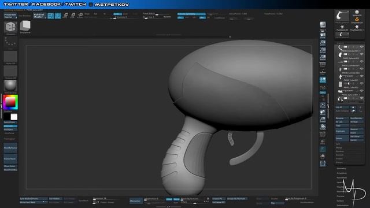Viewport: 370px width, 208px height.
Task: Click the AutoReorder button
Action: (x=357, y=118)
